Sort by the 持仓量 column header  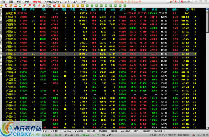point(102,9)
